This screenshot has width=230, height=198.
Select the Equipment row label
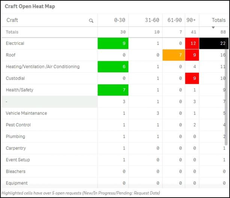point(17,183)
